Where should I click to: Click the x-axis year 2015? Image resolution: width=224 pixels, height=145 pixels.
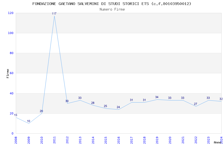point(106,140)
